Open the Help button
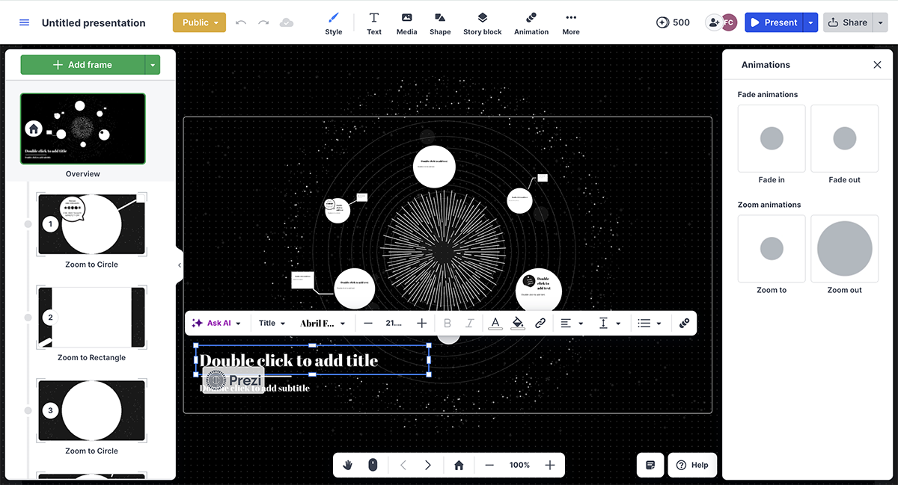Viewport: 898px width, 485px height. click(x=692, y=465)
